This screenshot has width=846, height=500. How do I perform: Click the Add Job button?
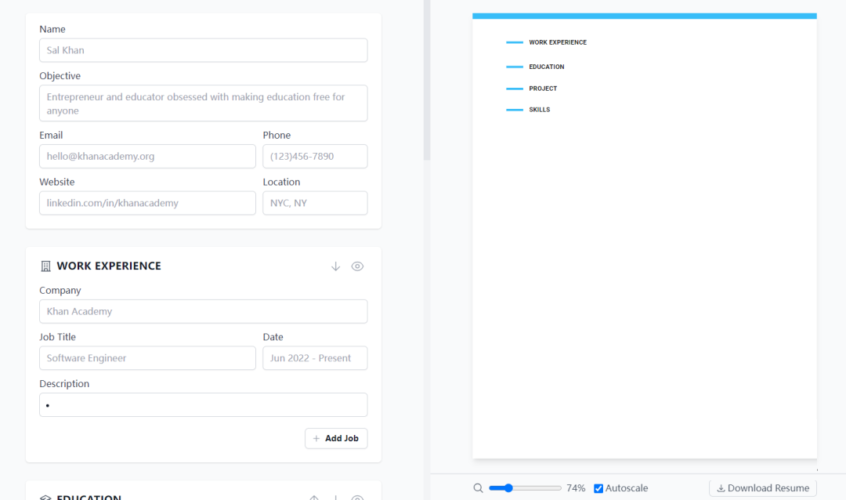coord(336,438)
